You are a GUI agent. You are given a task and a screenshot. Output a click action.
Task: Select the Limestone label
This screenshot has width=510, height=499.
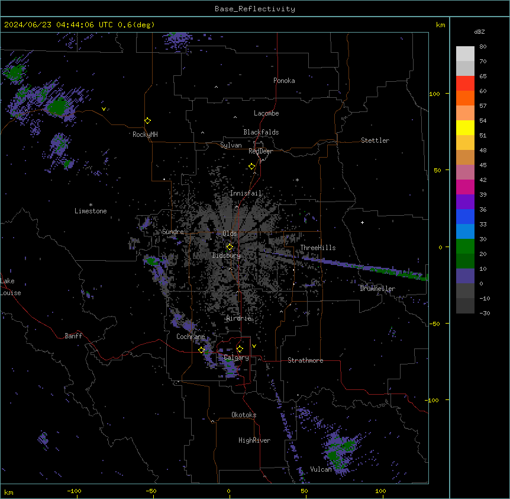tap(91, 211)
